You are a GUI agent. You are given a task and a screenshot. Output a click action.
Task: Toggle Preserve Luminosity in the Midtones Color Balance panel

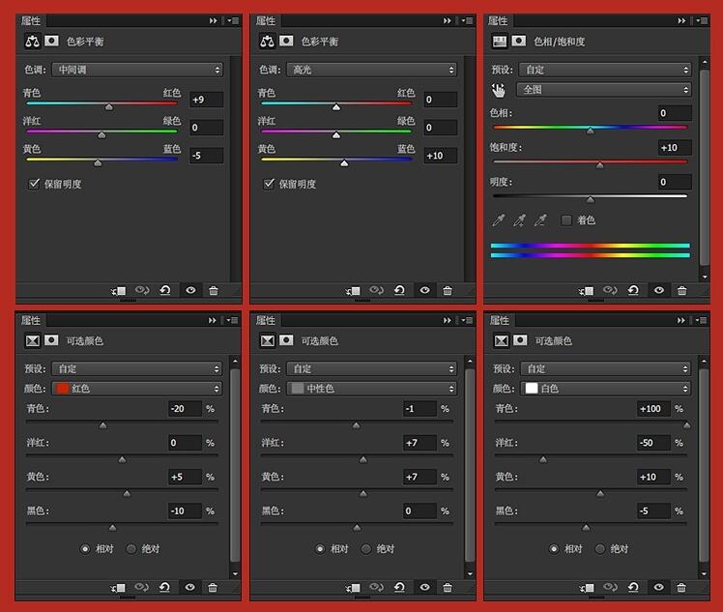pyautogui.click(x=34, y=184)
